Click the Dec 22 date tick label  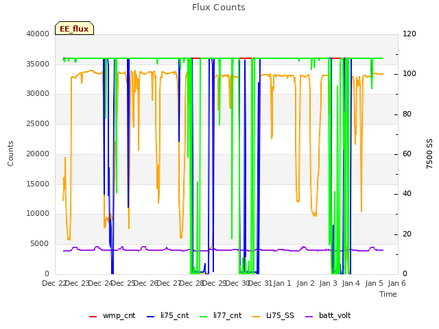coord(54,283)
